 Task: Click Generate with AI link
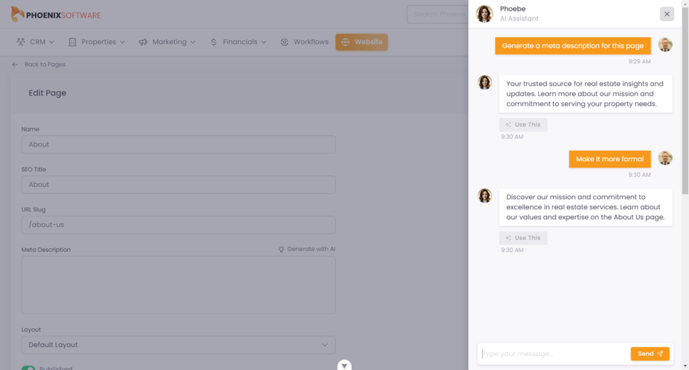point(307,249)
